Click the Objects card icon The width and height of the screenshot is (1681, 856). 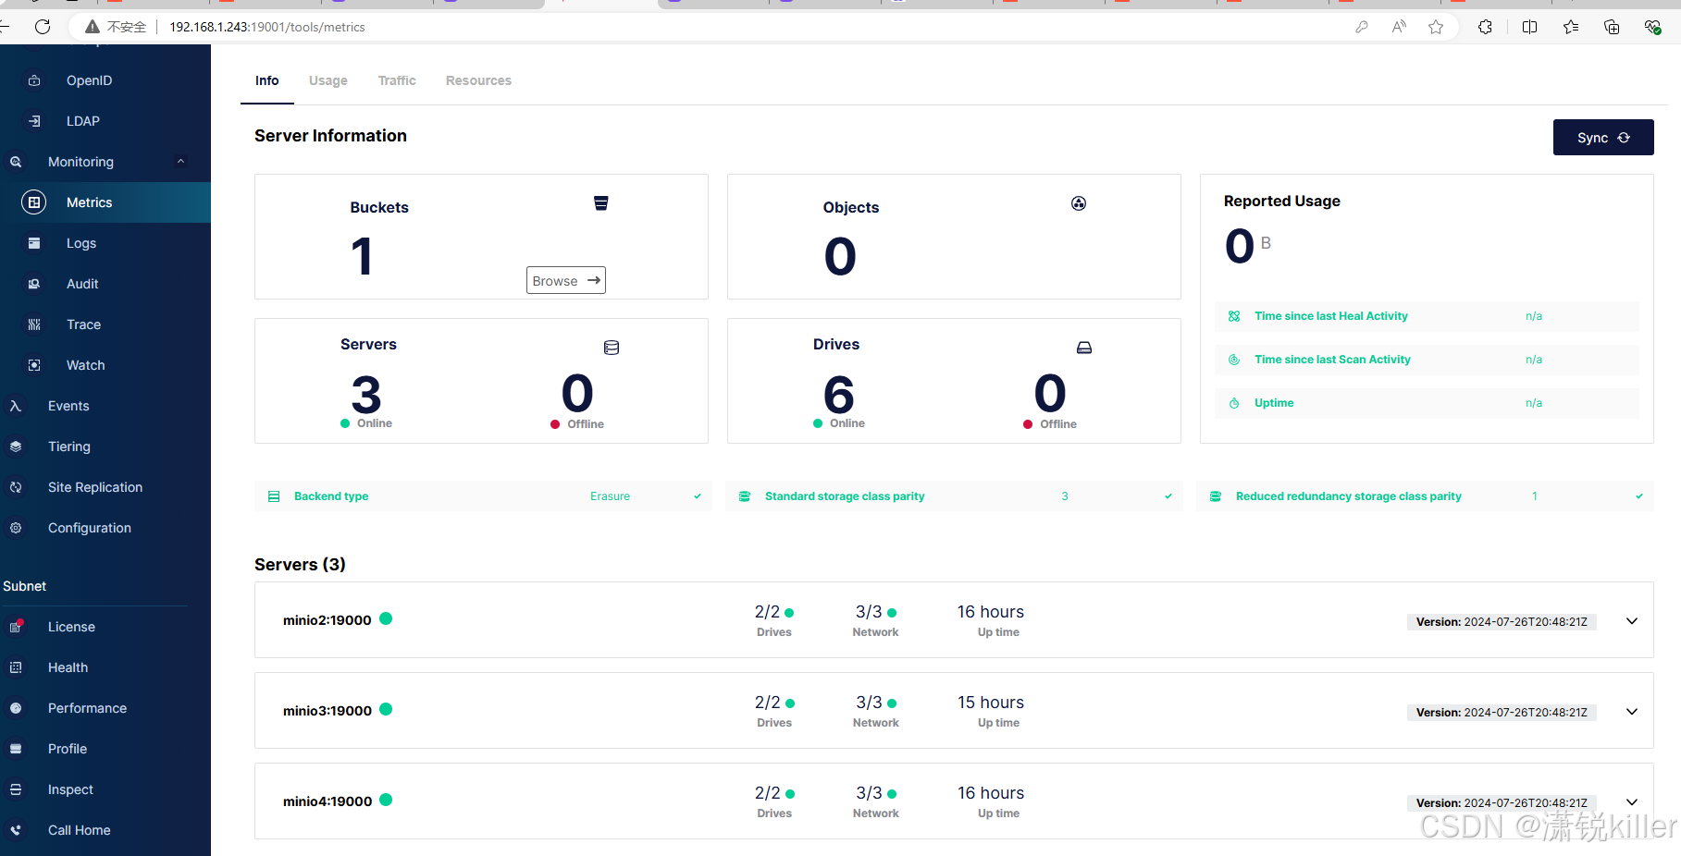point(1078,203)
